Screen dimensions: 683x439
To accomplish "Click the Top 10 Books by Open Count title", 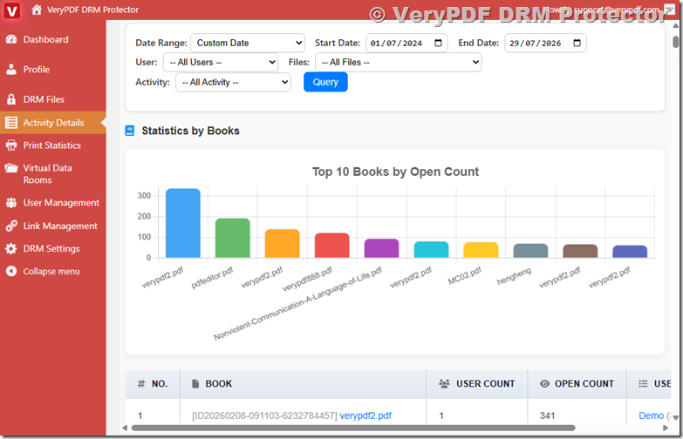I will [x=395, y=172].
